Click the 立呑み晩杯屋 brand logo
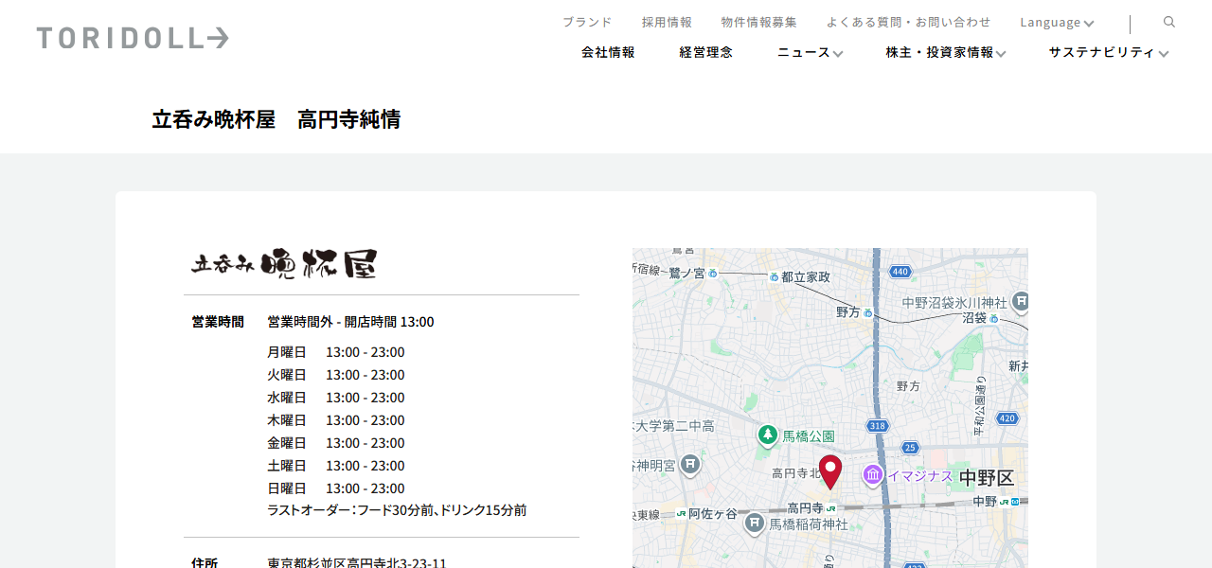 pyautogui.click(x=284, y=264)
